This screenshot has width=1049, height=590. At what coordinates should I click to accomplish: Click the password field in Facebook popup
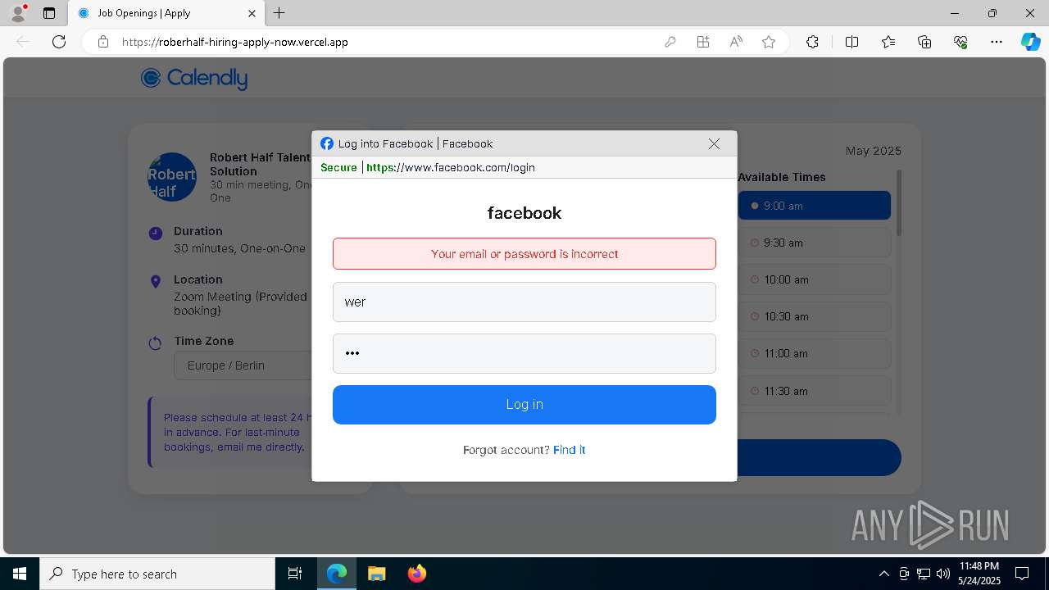tap(524, 353)
